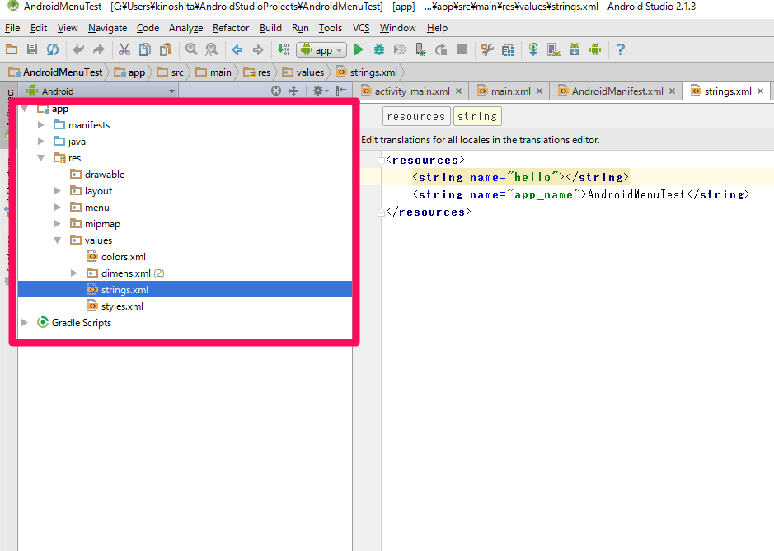Run the app with the green Run icon
The height and width of the screenshot is (551, 774).
click(359, 49)
